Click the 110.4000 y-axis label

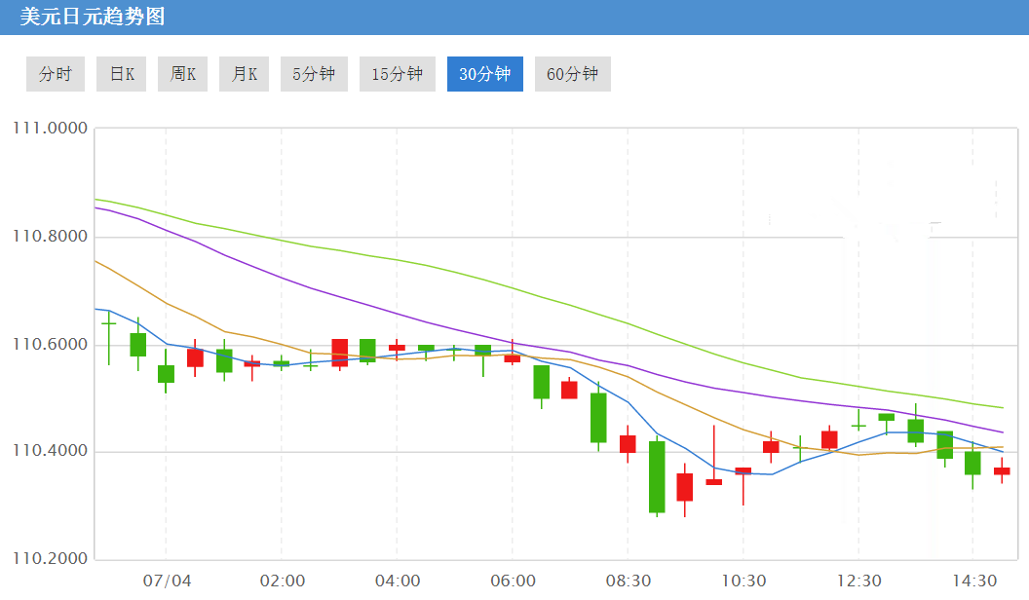(x=50, y=451)
